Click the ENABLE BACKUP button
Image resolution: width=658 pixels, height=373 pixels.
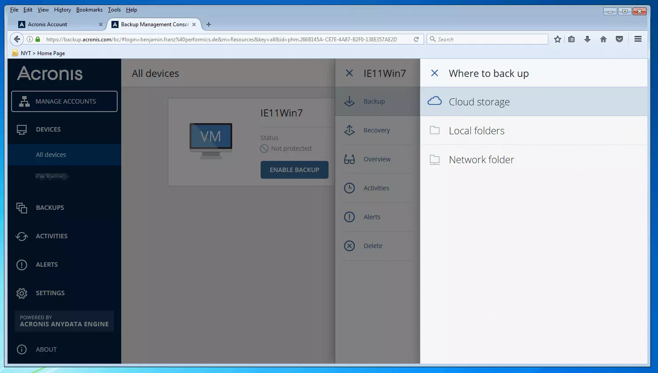[x=294, y=170]
